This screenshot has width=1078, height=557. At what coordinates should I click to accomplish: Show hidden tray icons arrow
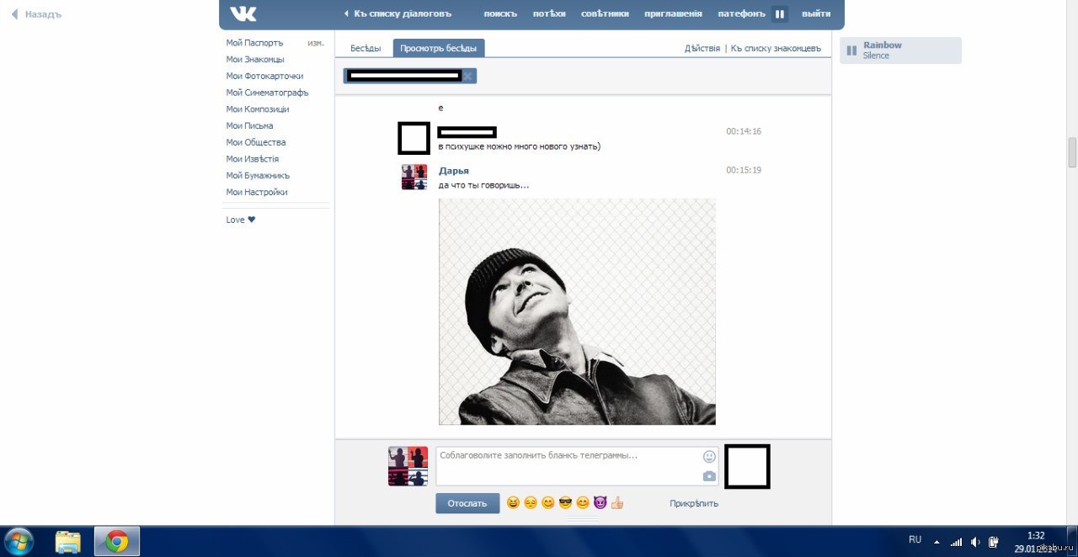pos(937,541)
